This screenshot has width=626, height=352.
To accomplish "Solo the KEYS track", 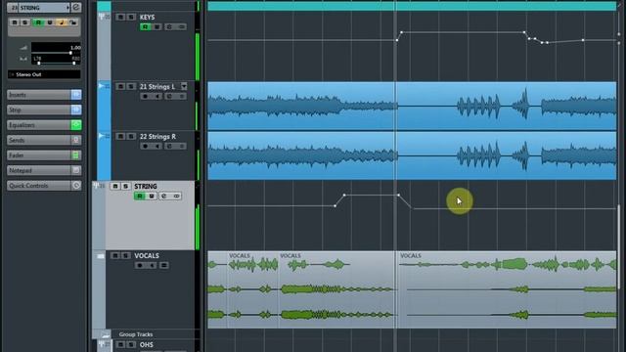I will 131,18.
